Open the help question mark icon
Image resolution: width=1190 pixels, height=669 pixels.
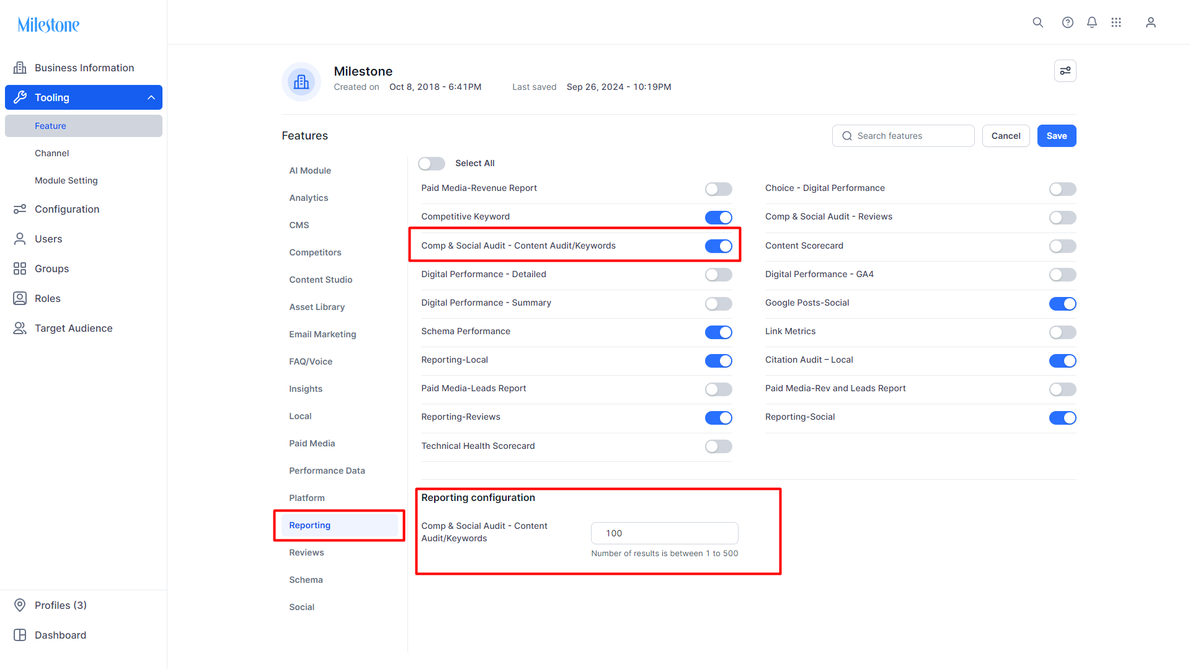[x=1067, y=22]
